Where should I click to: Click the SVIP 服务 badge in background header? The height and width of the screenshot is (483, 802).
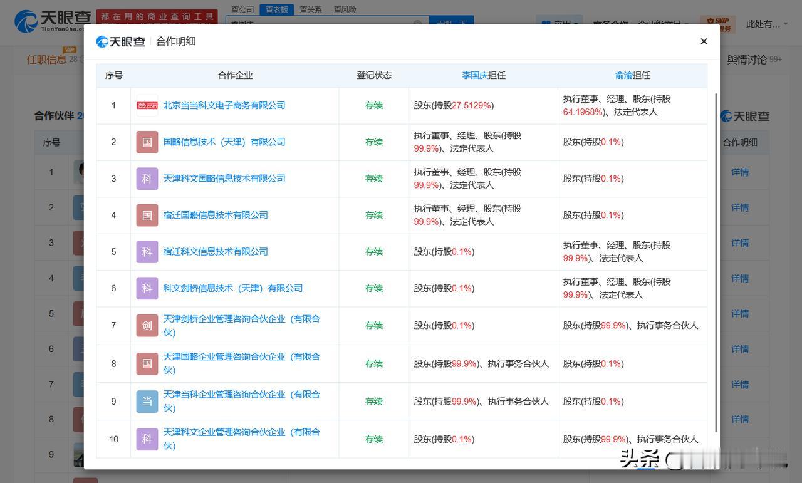[x=718, y=24]
